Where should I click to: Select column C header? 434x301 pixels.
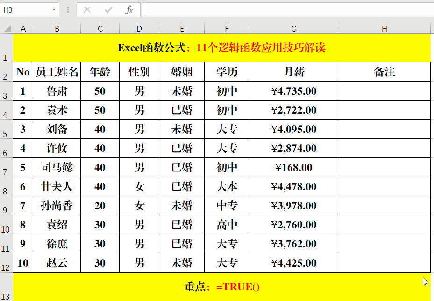tap(100, 28)
